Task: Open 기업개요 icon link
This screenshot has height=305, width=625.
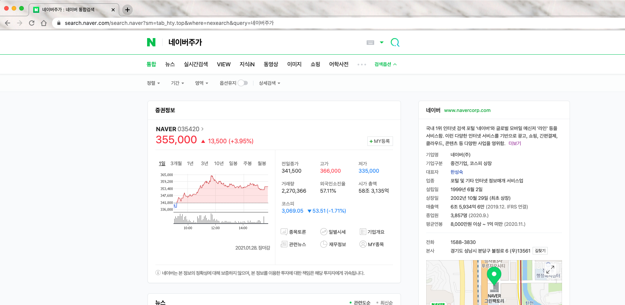Action: point(372,232)
